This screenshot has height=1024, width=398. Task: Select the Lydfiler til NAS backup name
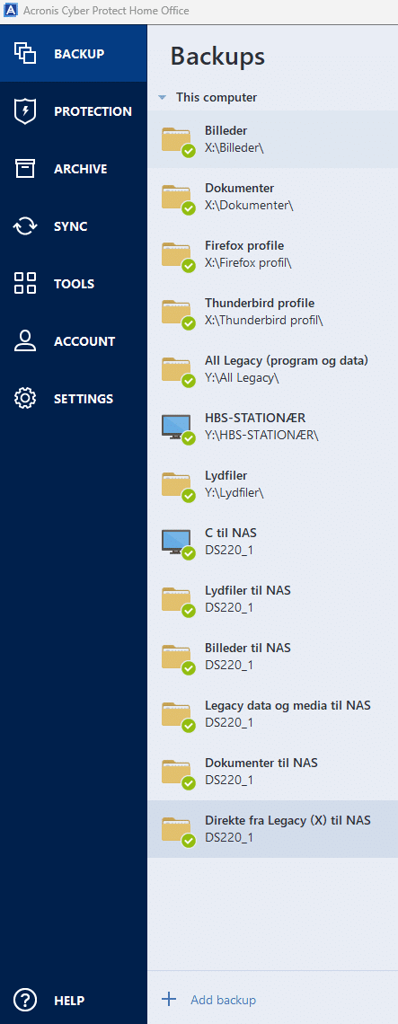click(248, 590)
